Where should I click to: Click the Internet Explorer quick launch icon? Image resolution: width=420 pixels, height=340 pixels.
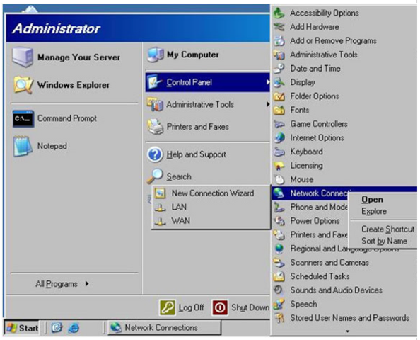[74, 328]
